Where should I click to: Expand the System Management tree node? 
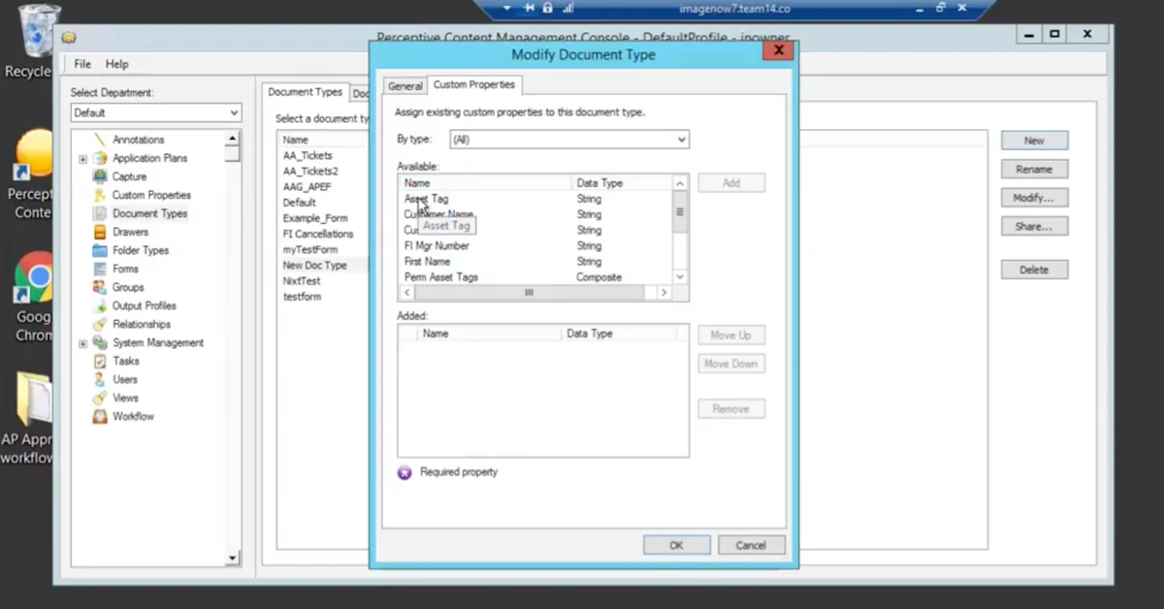(82, 341)
